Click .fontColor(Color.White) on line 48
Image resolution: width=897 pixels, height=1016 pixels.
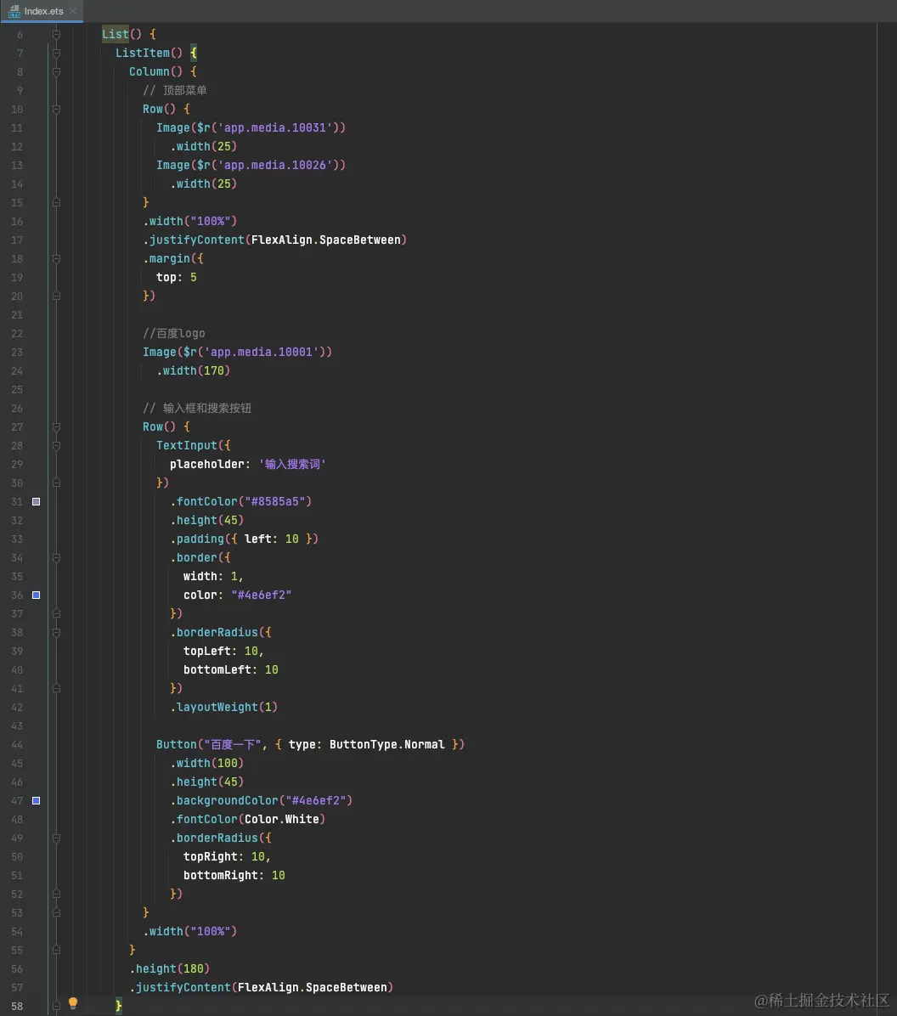click(x=247, y=820)
